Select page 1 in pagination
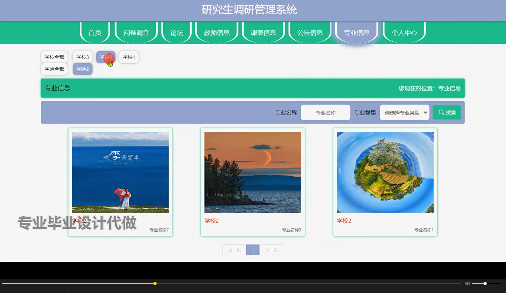Image resolution: width=506 pixels, height=293 pixels. click(253, 249)
